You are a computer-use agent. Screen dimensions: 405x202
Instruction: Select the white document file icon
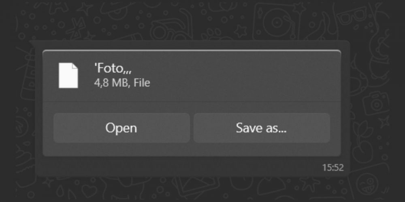[68, 76]
